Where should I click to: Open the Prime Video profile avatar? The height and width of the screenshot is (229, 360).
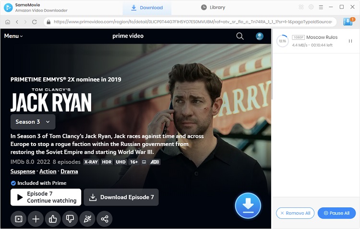259,36
